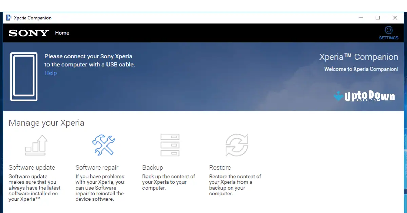Viewport: 407px width, 213px height.
Task: Click the Xperia™ Companion heading
Action: tap(359, 57)
